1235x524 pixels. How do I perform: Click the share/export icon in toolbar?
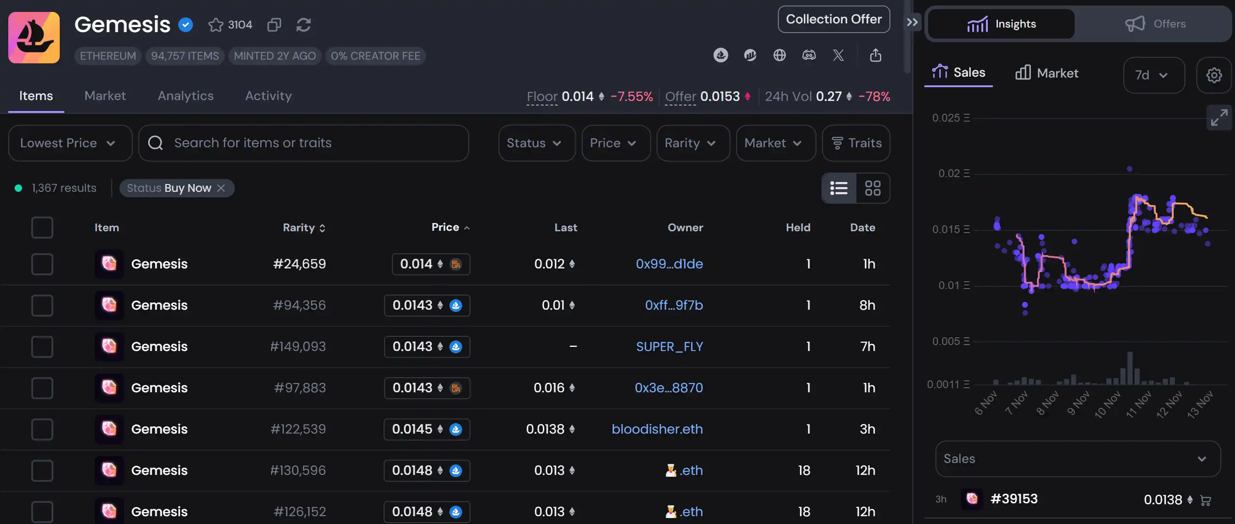[877, 55]
